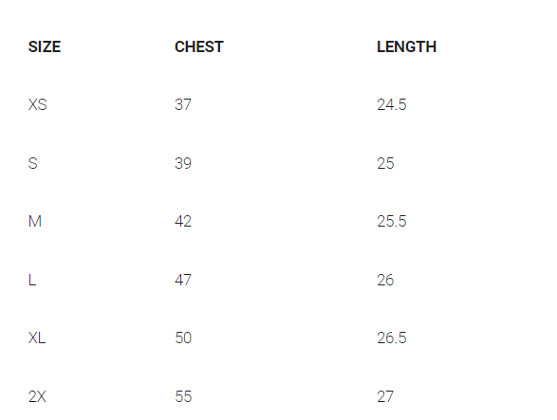Select the L size label

[32, 280]
